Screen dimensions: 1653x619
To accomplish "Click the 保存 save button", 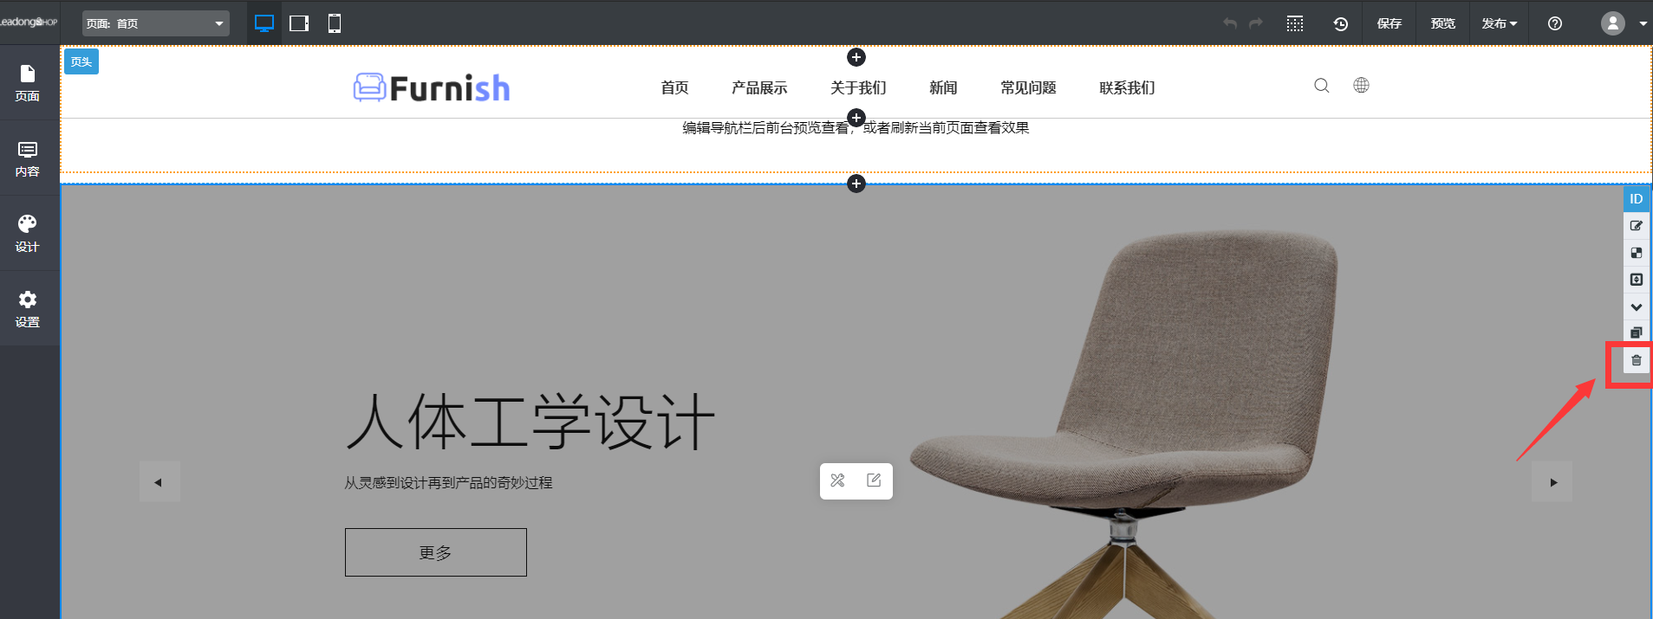I will [x=1389, y=23].
